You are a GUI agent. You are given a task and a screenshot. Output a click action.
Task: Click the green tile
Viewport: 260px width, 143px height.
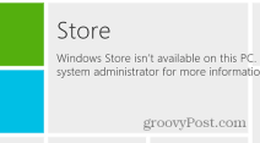pyautogui.click(x=22, y=34)
